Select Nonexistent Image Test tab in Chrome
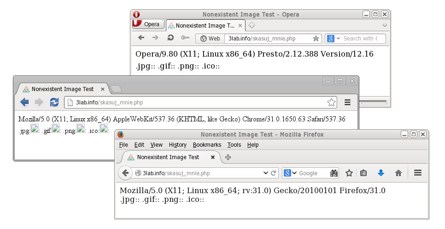Screen dimensions: 445x229 click(62, 89)
